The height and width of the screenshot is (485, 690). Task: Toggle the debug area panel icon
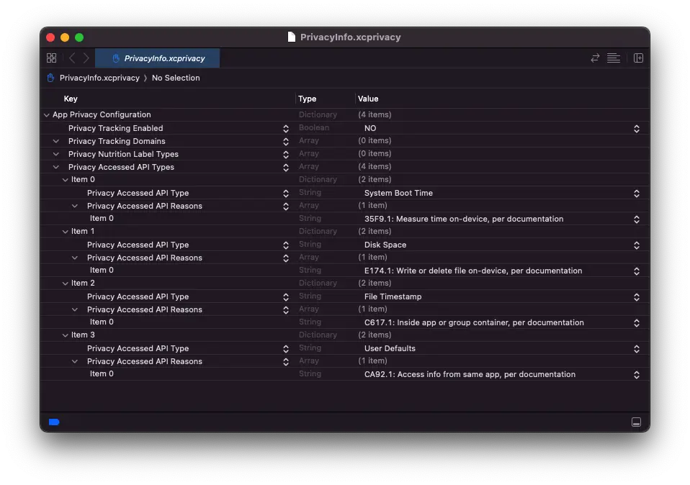click(x=636, y=422)
